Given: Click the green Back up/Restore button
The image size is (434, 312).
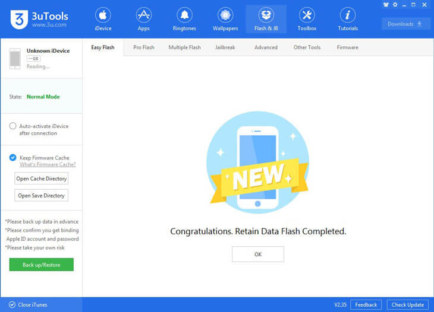Looking at the screenshot, I should pos(41,265).
